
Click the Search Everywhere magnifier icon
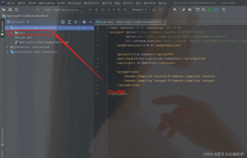point(203,9)
